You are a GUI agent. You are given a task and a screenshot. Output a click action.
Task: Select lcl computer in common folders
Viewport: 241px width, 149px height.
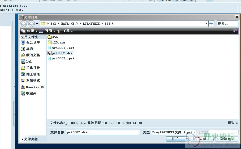[26, 62]
